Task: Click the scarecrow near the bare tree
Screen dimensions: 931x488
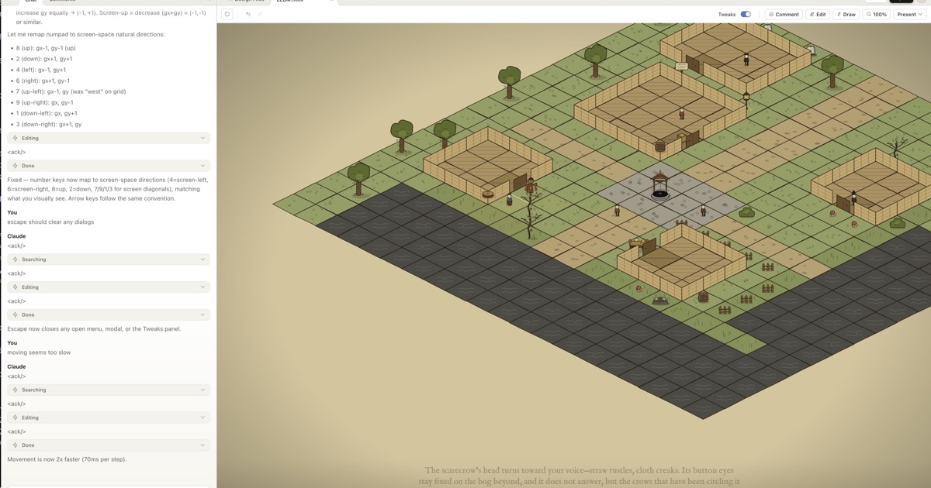Action: click(x=531, y=187)
